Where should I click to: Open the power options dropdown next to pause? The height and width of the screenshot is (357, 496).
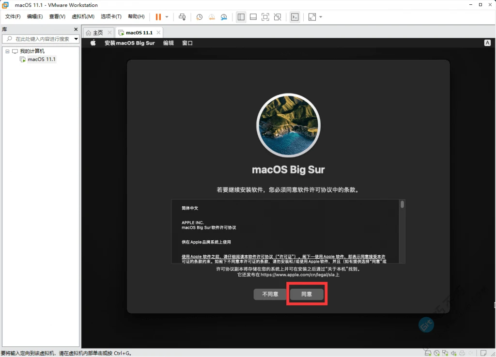(x=167, y=17)
